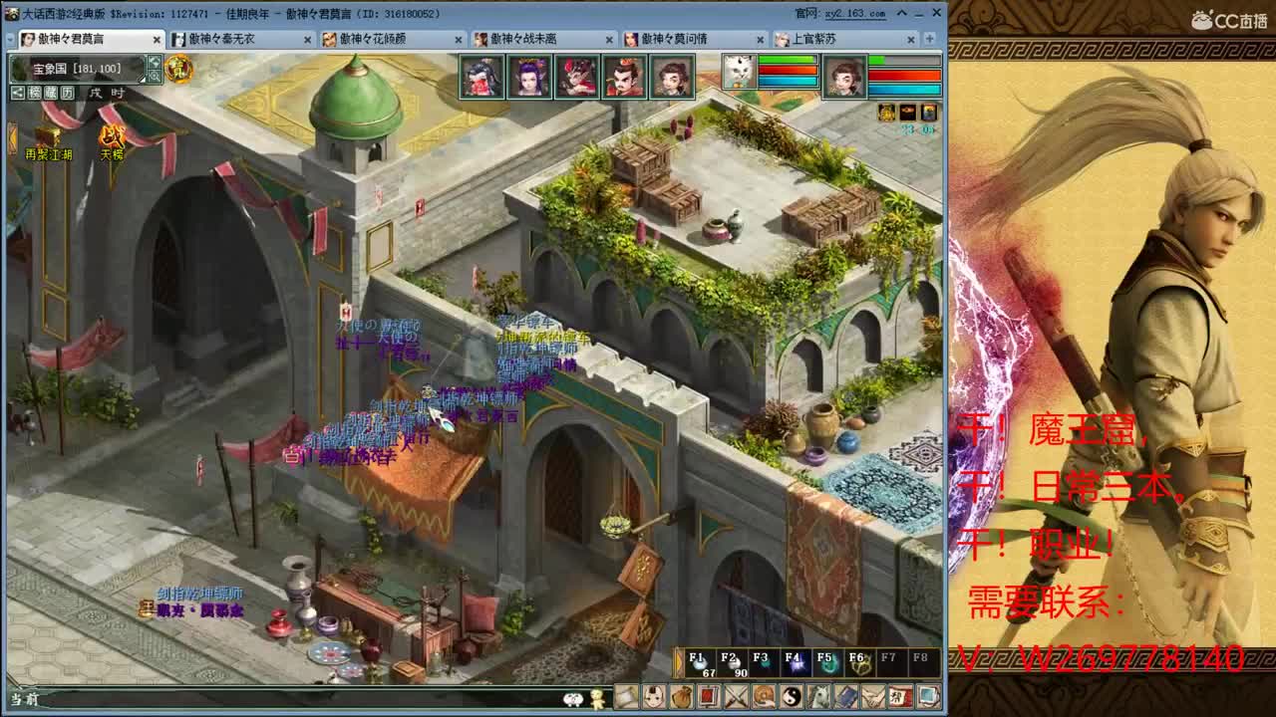This screenshot has width=1276, height=717.
Task: Open the sheep emoticon picker
Action: click(x=573, y=699)
